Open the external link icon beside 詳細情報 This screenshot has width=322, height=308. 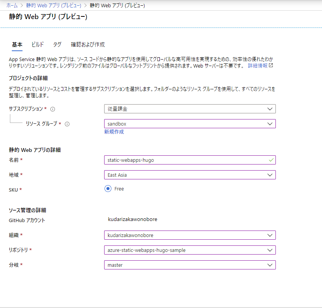pos(271,65)
